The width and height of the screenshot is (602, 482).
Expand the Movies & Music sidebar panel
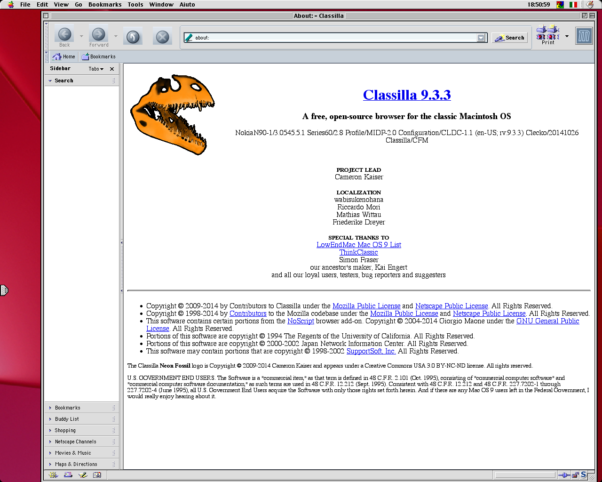coord(82,453)
